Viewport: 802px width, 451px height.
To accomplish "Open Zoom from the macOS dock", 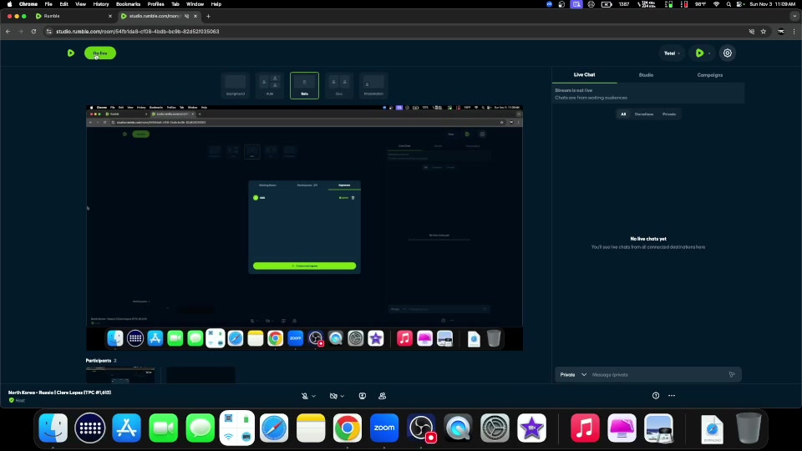I will [x=384, y=428].
